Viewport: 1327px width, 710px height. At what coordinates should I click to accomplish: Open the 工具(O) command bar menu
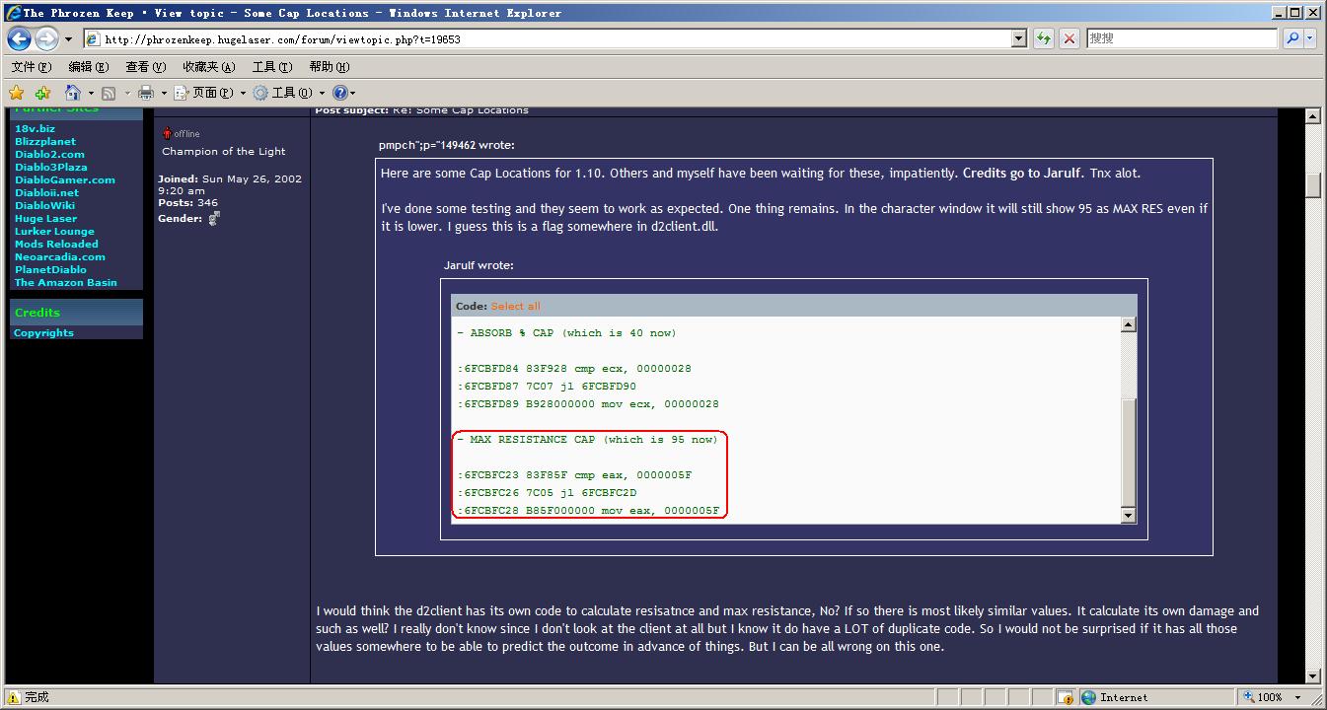click(289, 93)
